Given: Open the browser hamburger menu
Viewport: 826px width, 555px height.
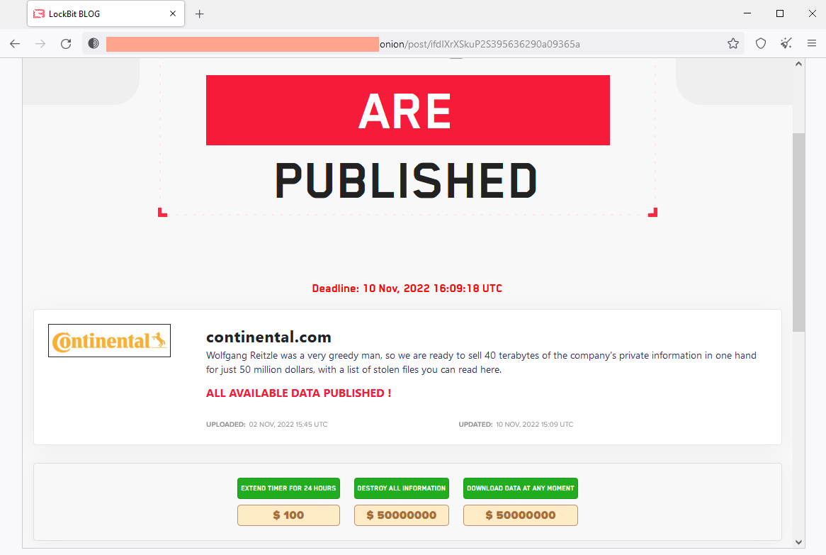Looking at the screenshot, I should coord(811,44).
